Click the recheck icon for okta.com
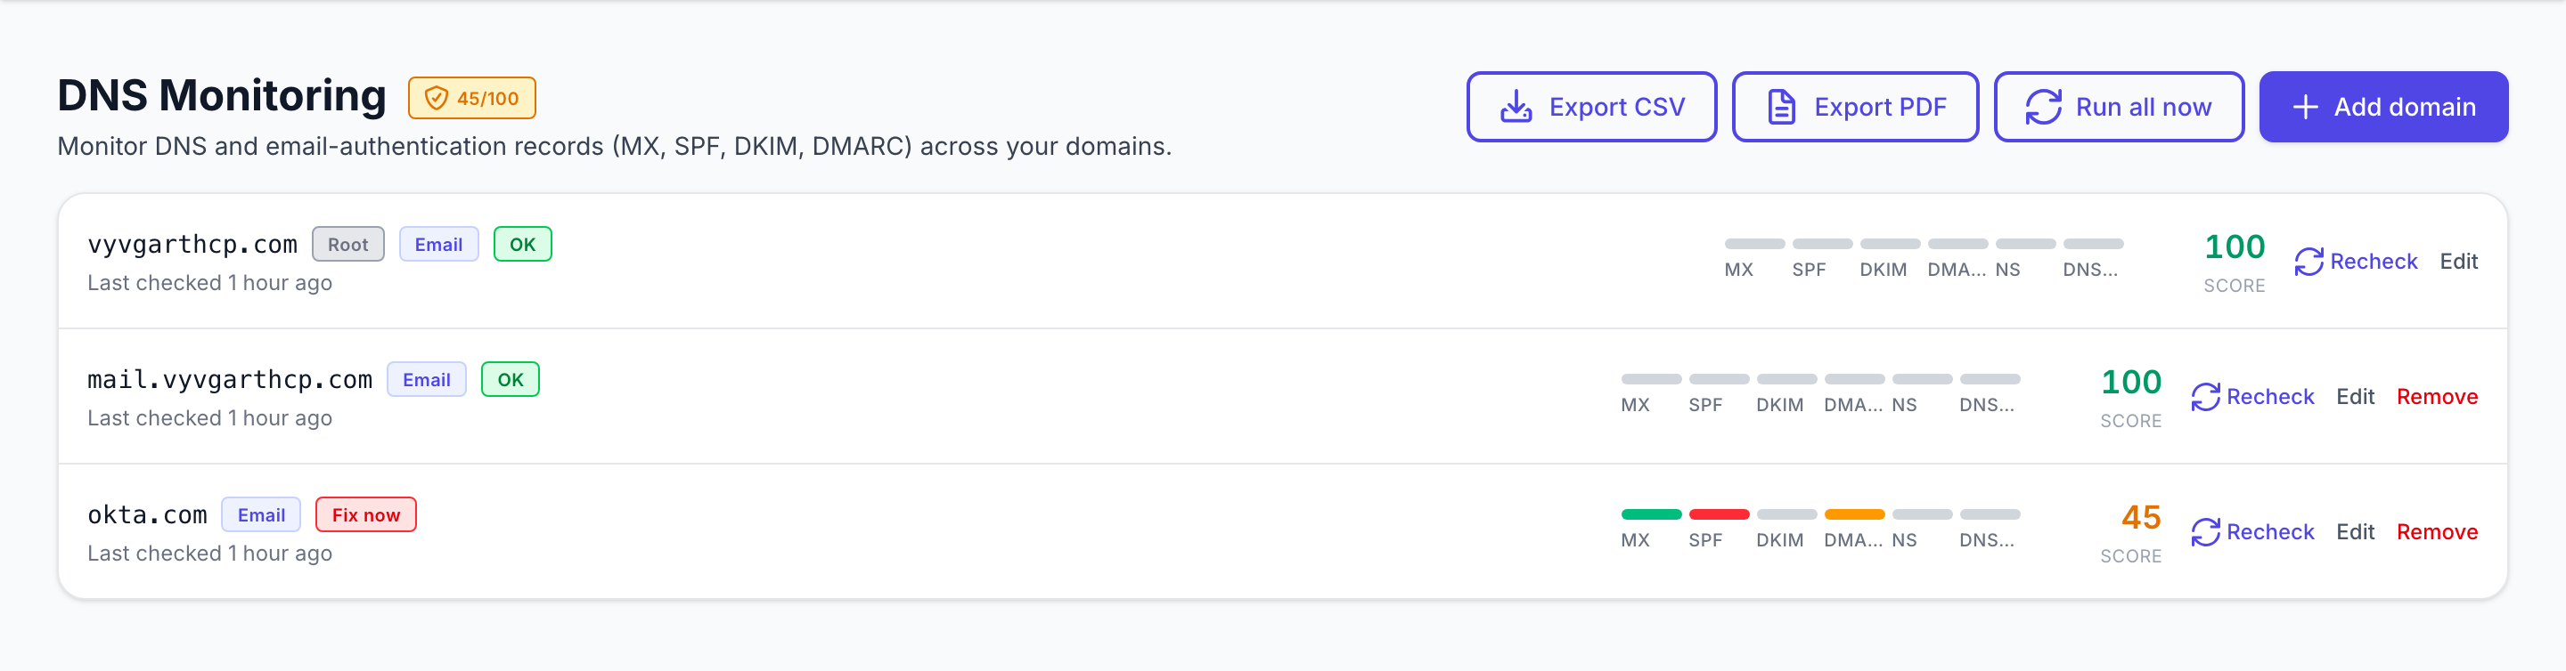The height and width of the screenshot is (671, 2566). 2205,531
